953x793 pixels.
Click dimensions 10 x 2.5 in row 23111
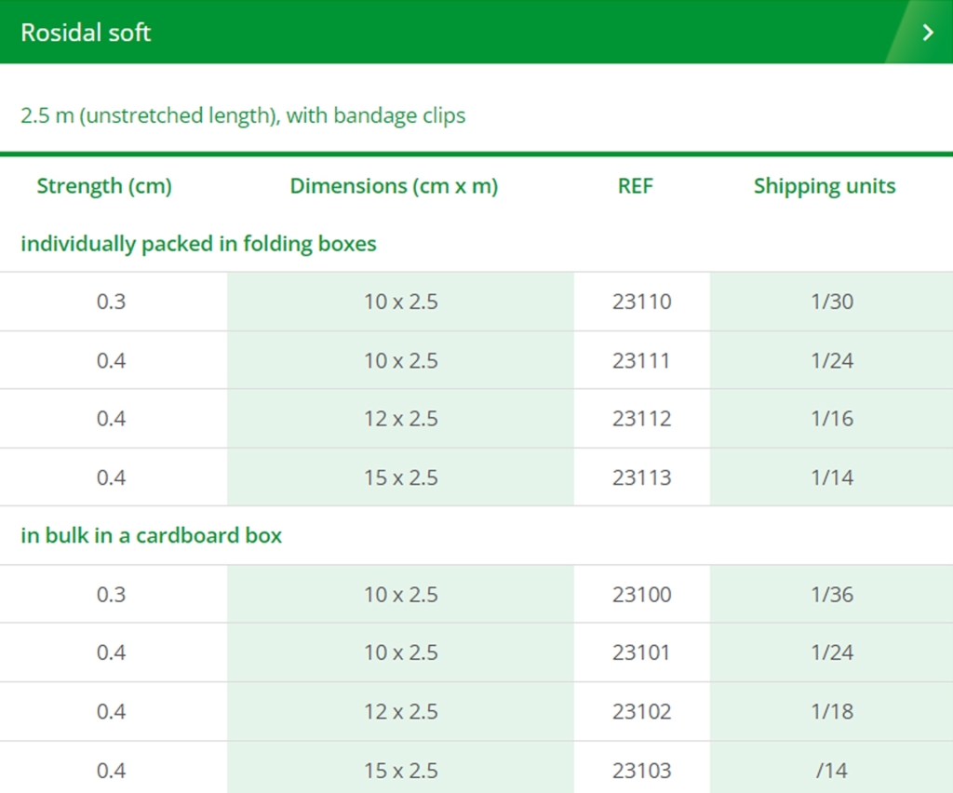click(x=401, y=360)
